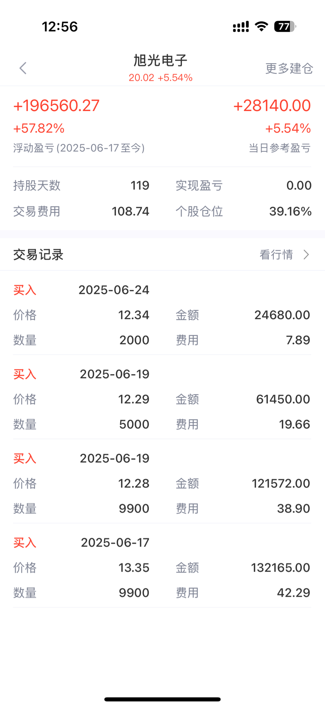Tap the 旭光电子 stock title
The image size is (325, 708).
160,60
